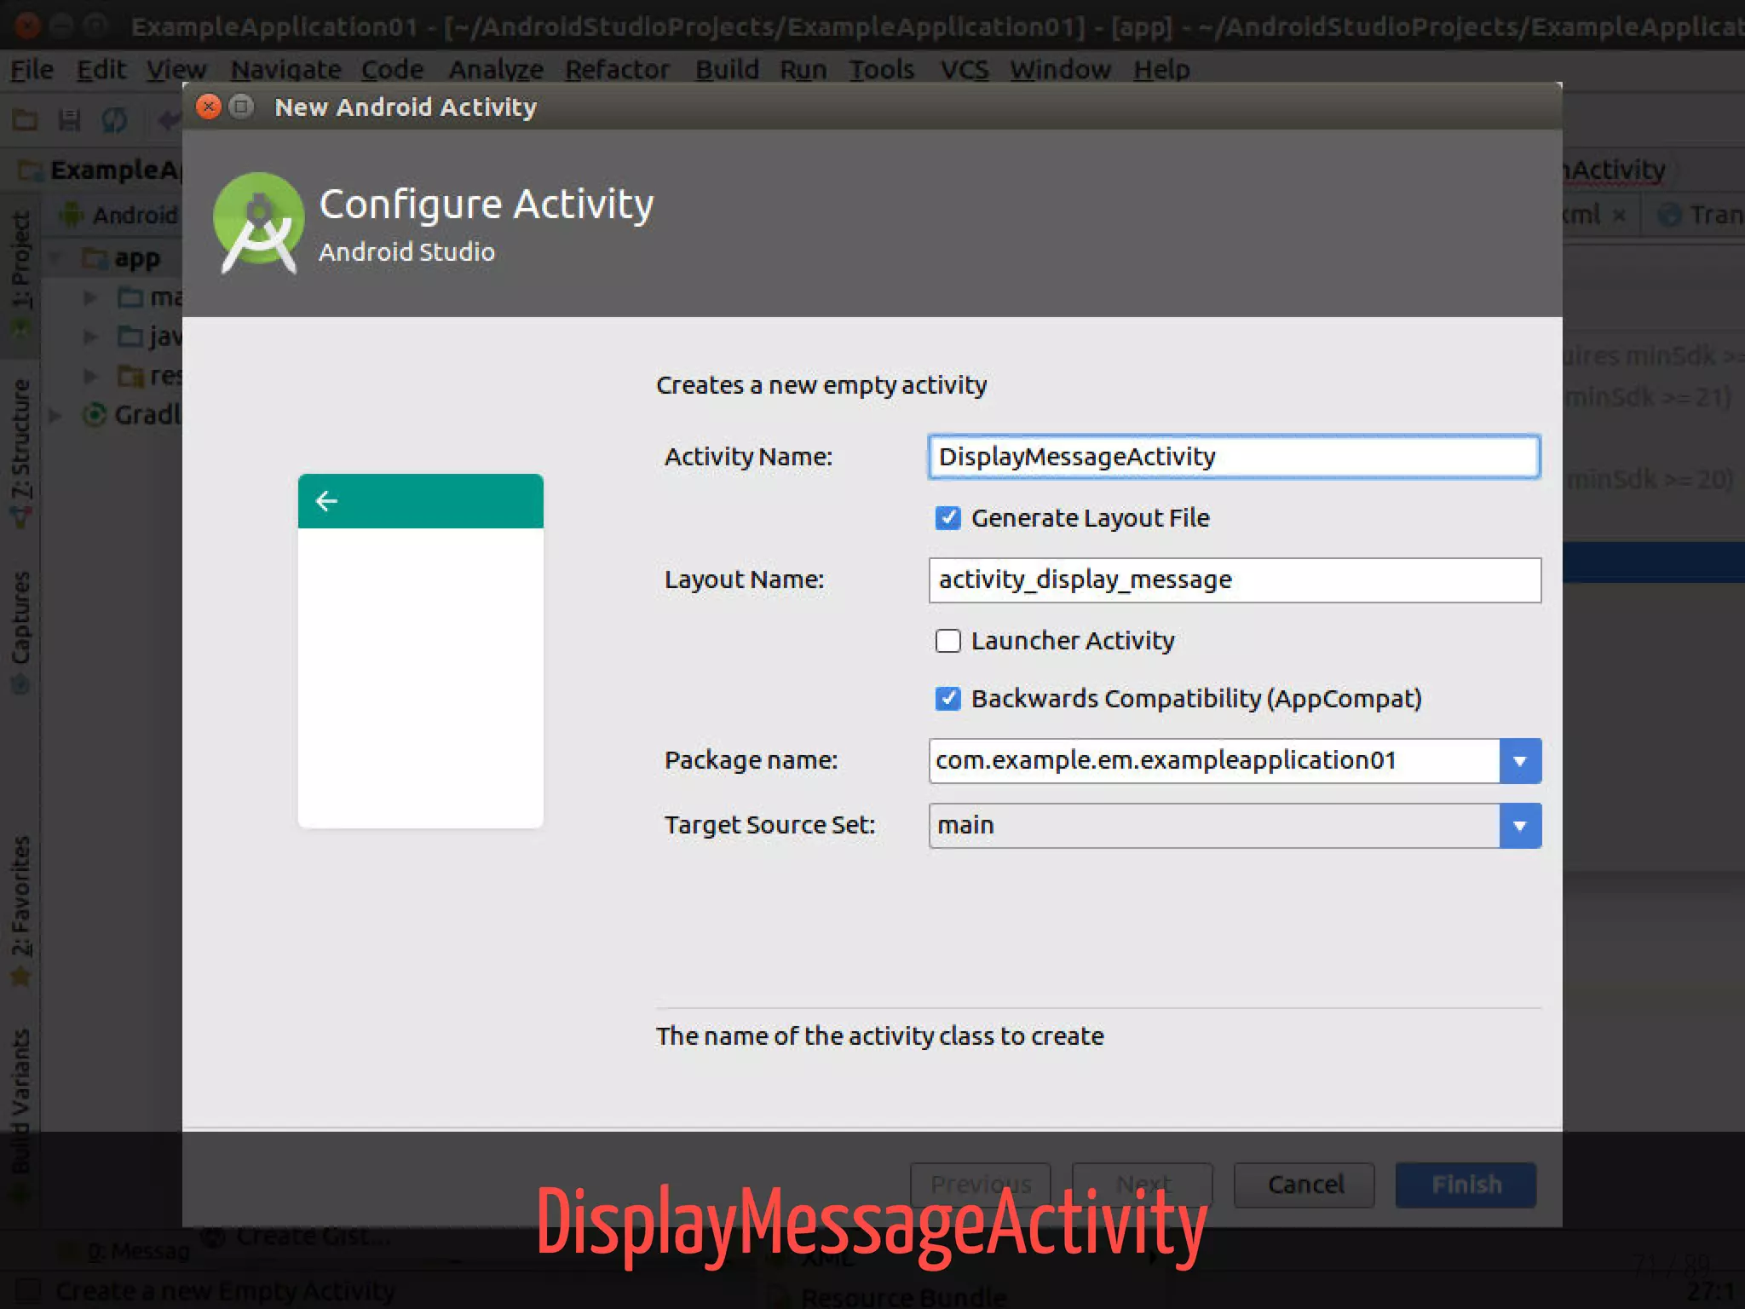Toggle the Generate Layout File checkbox
This screenshot has height=1309, width=1745.
pos(947,518)
